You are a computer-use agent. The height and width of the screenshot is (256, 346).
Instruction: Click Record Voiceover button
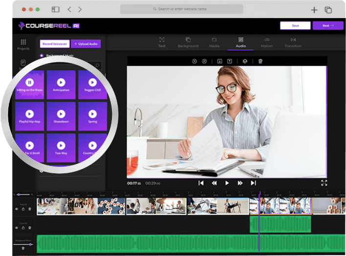[55, 44]
